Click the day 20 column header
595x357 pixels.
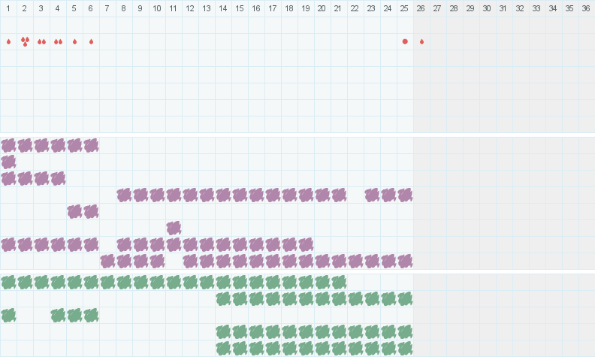322,8
